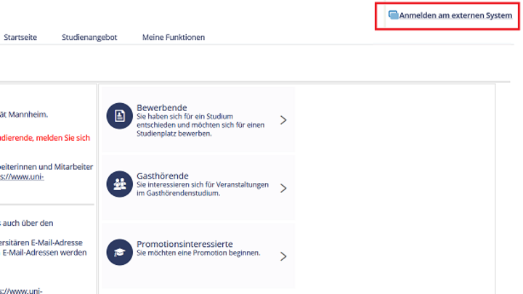Screen dimensions: 523x294
Task: Click text 'auch über den'
Action: 28,223
